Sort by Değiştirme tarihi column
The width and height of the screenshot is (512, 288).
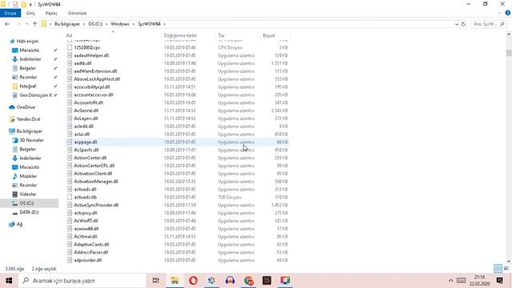pyautogui.click(x=189, y=35)
